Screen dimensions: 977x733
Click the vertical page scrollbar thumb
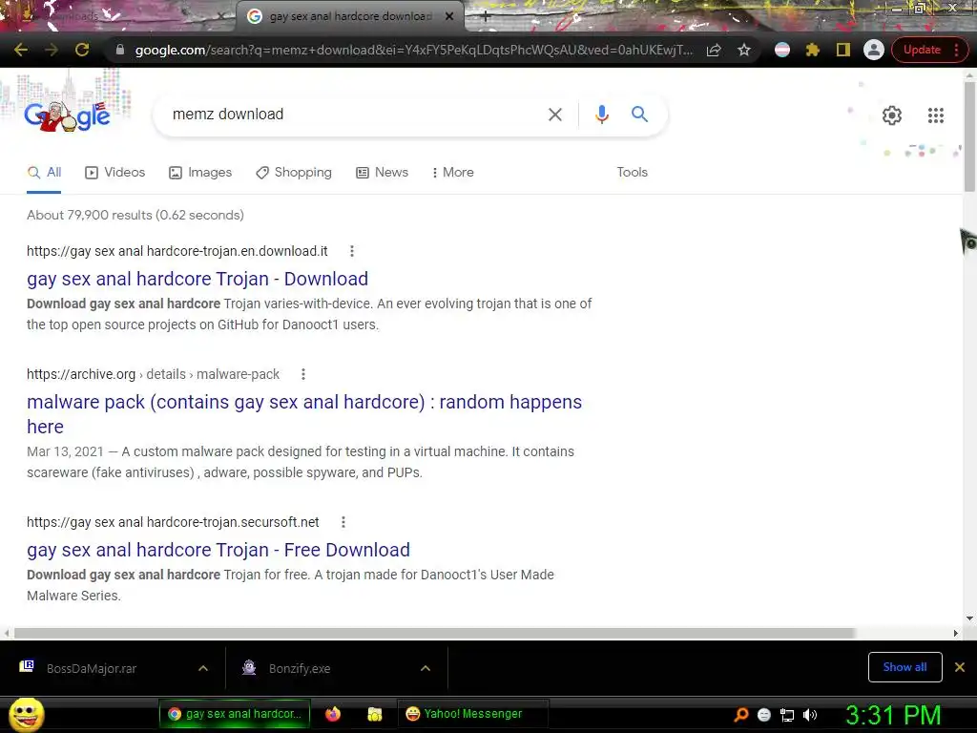pos(969,136)
